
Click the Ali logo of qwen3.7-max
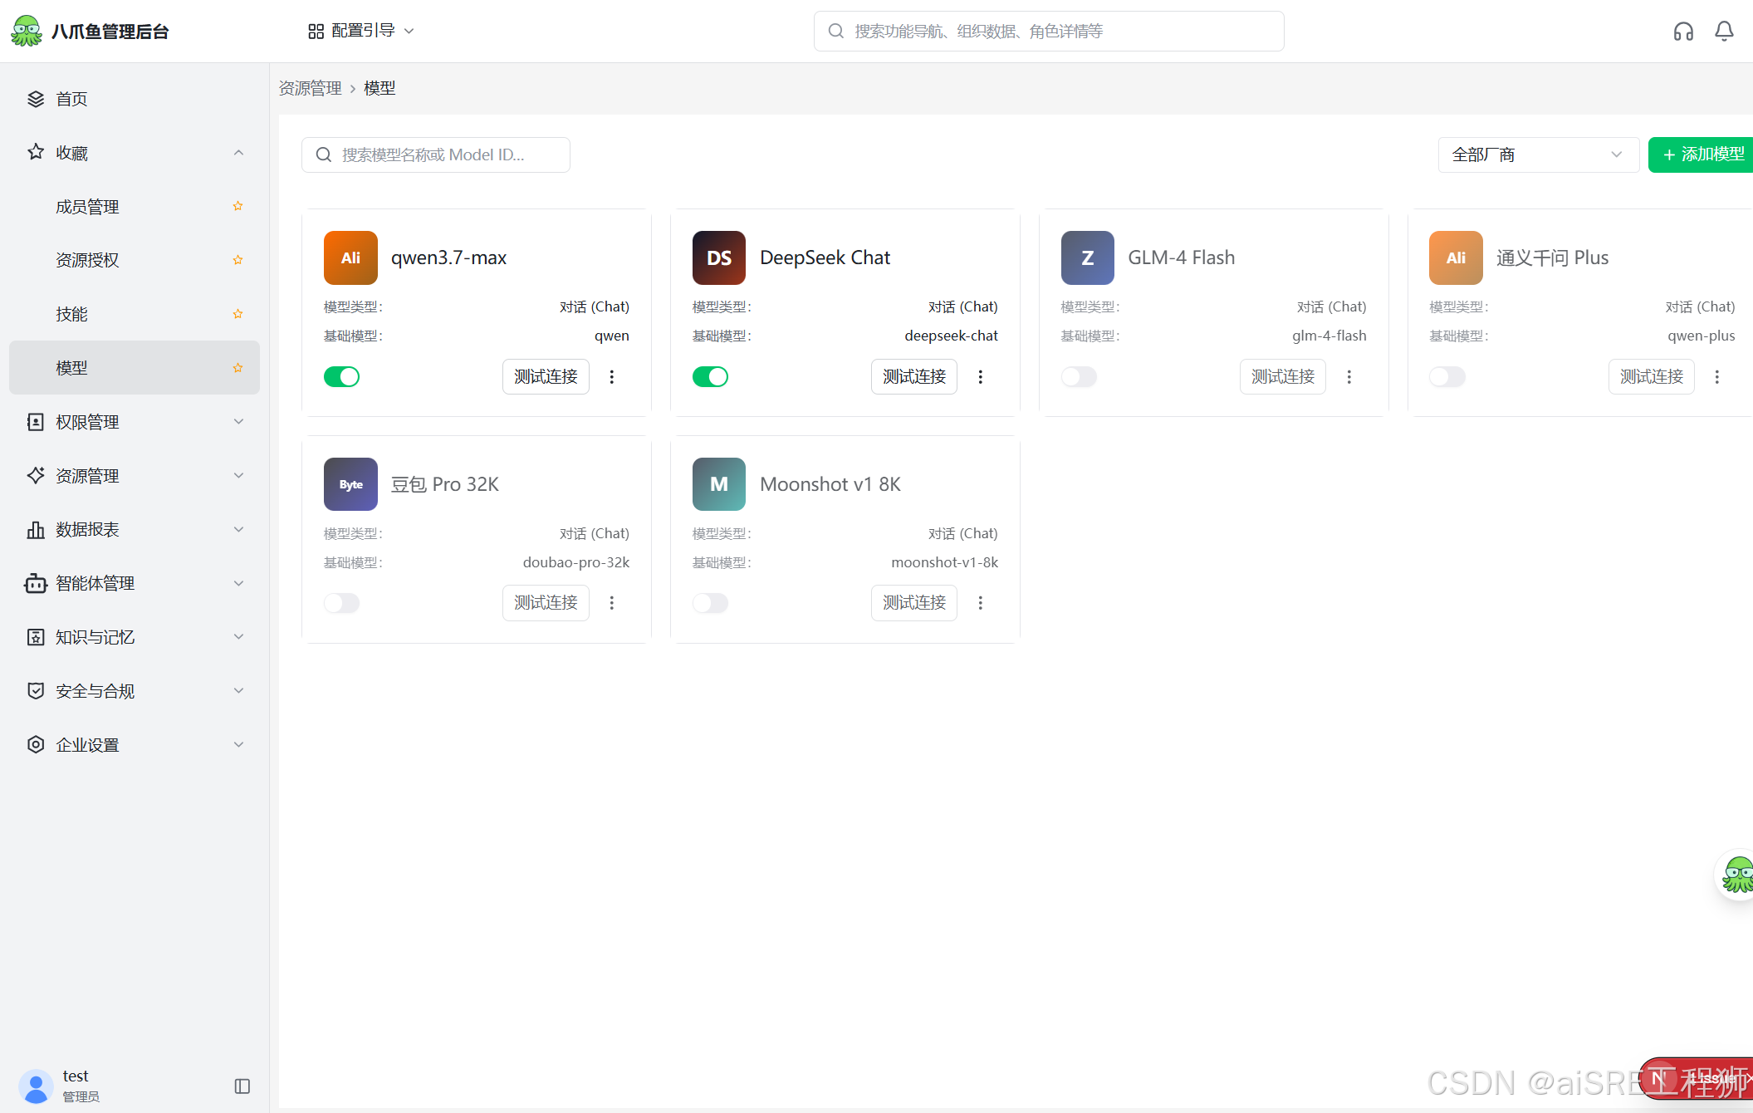coord(350,257)
